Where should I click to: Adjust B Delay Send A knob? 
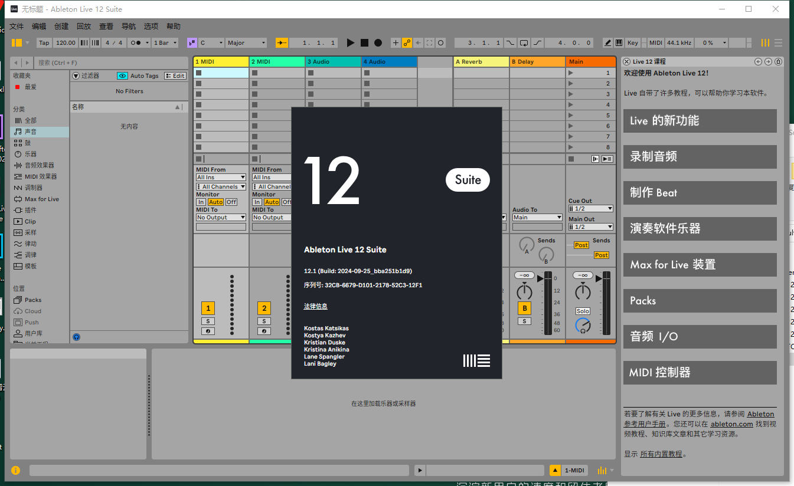[x=526, y=245]
